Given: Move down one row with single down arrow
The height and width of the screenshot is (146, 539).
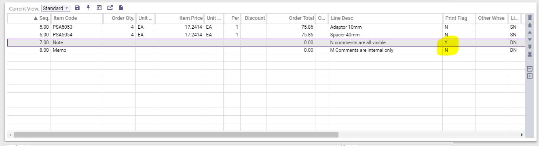Looking at the screenshot, I should (530, 40).
